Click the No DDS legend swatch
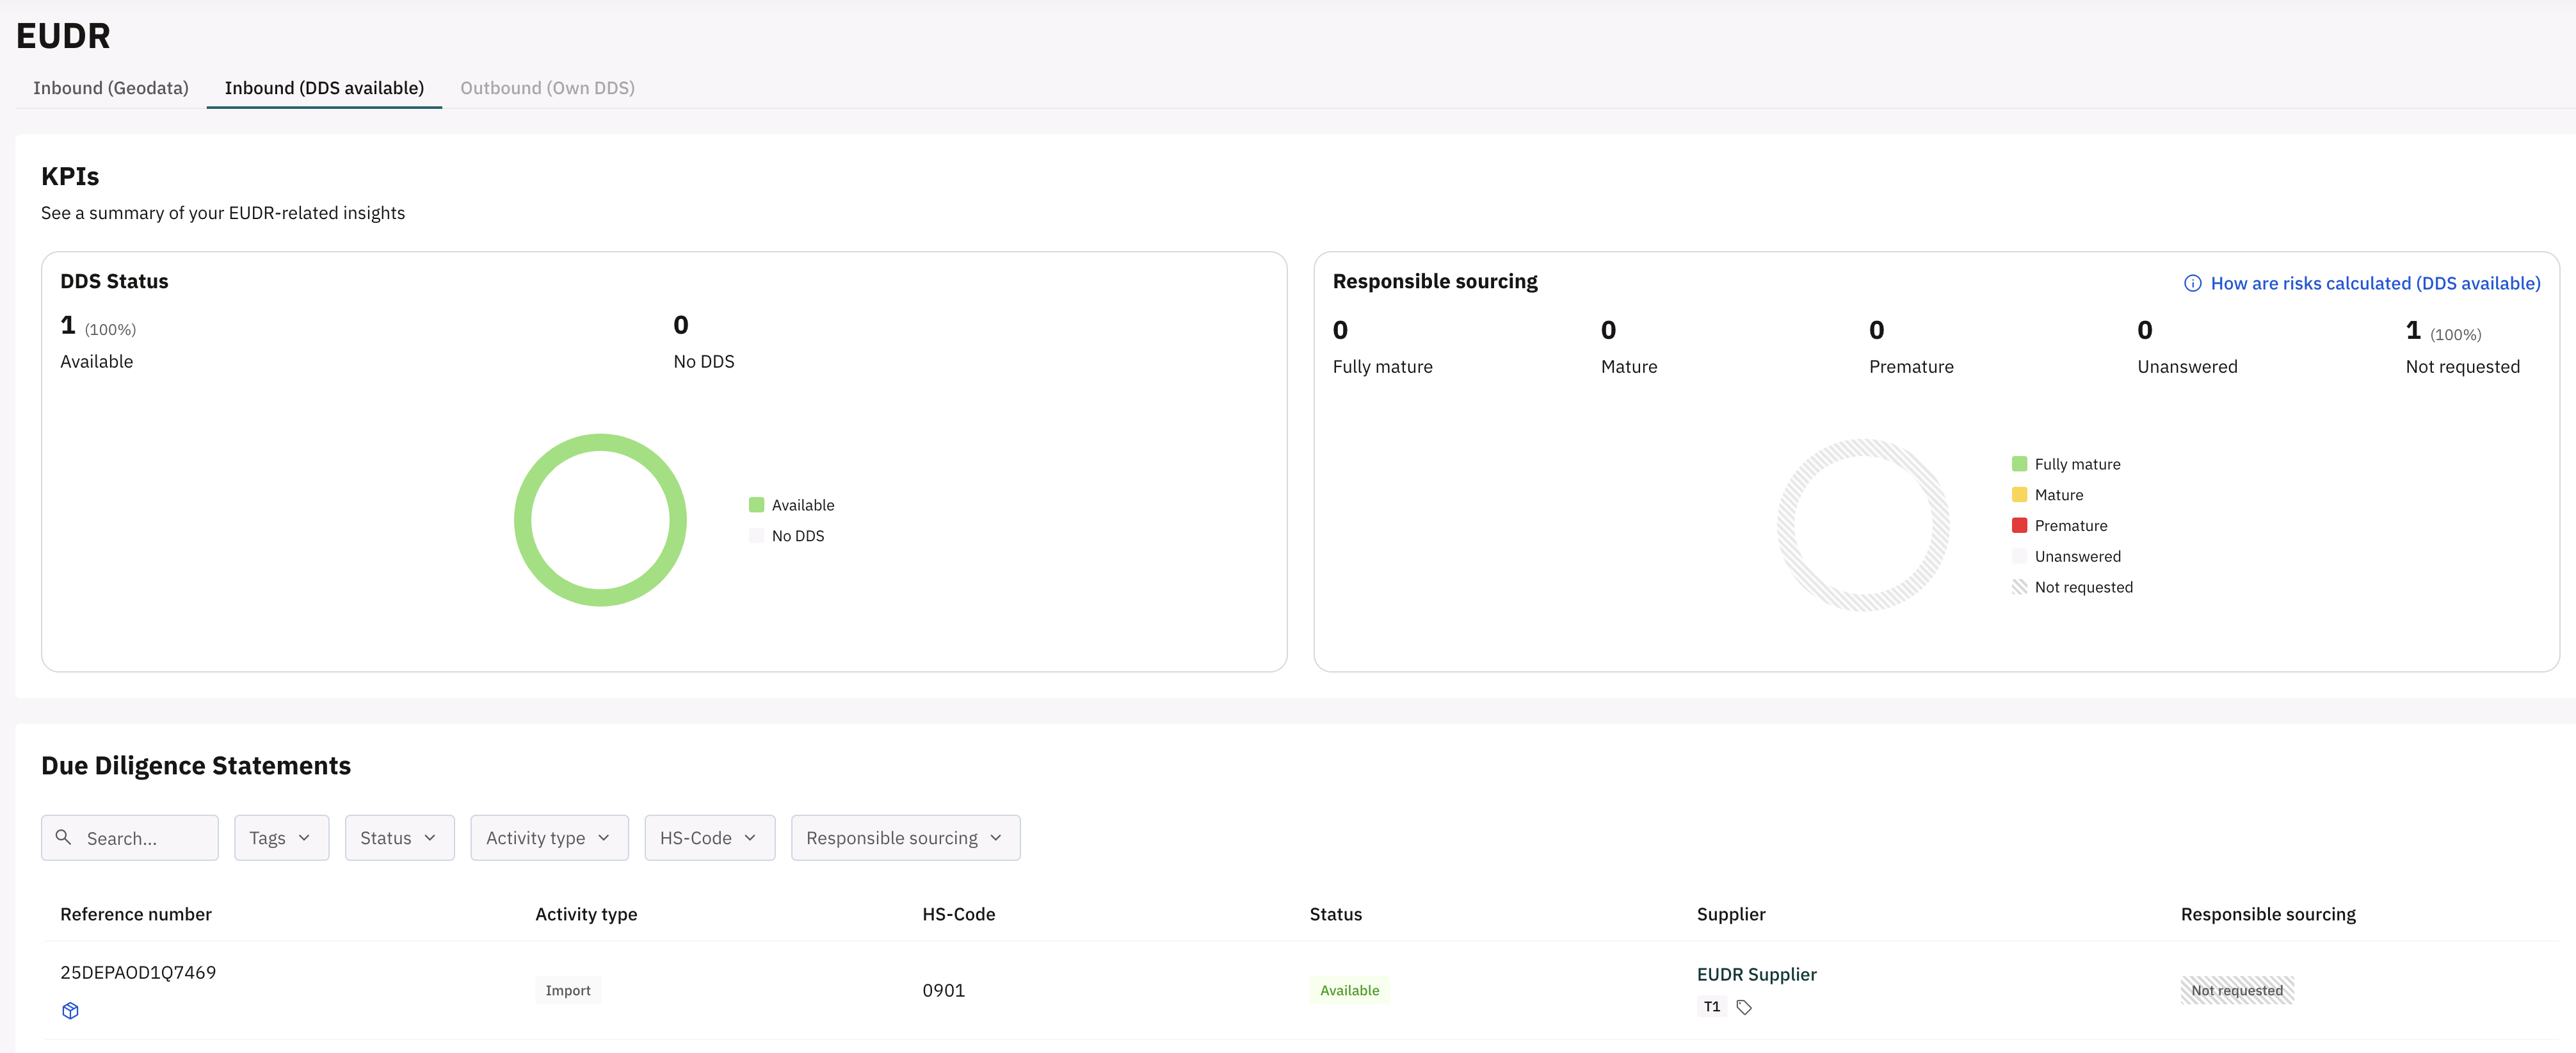Screen dimensions: 2576x1053 [757, 535]
